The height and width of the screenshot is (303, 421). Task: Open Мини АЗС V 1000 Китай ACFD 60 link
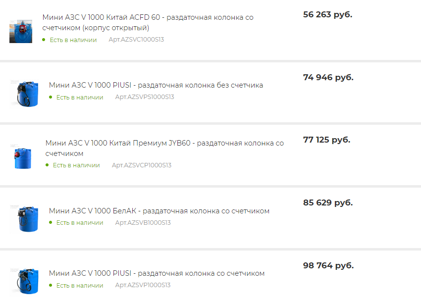(x=148, y=23)
